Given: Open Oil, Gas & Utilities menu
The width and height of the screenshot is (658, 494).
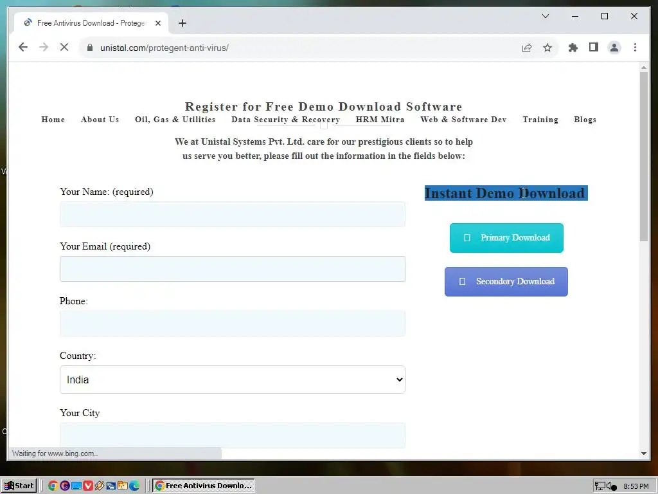Looking at the screenshot, I should click(175, 119).
